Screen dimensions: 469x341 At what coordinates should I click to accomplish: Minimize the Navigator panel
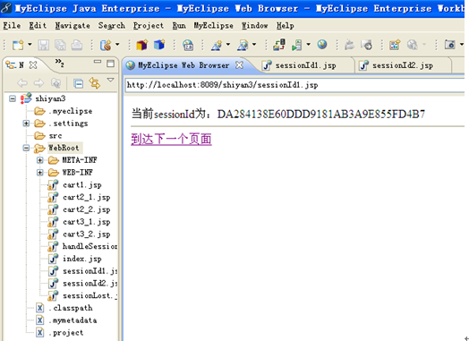click(98, 62)
